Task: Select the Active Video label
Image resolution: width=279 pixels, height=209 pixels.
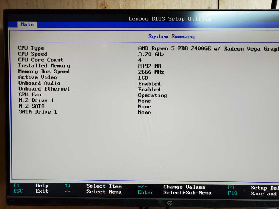Action: tap(38, 77)
